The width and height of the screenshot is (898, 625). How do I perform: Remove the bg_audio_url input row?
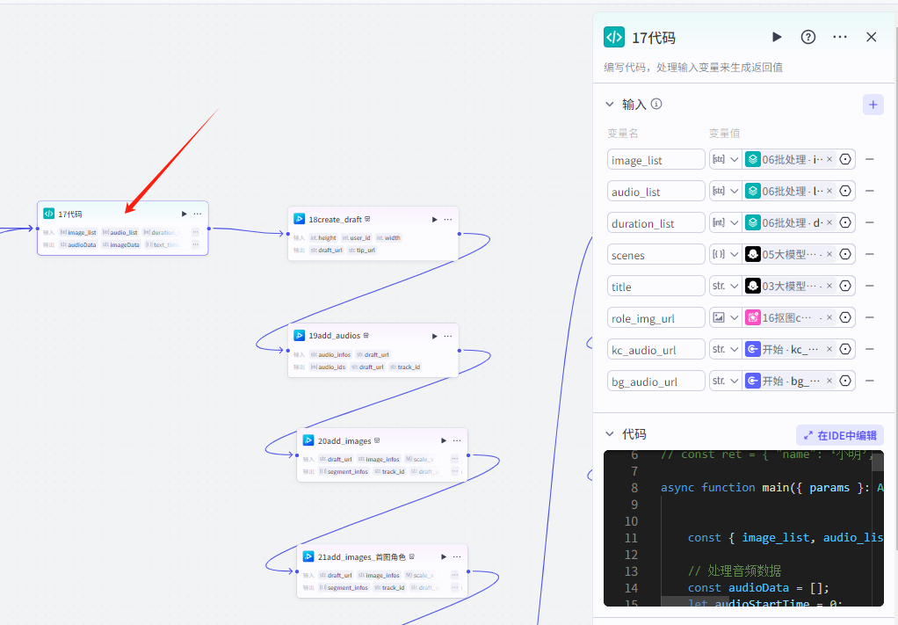coord(870,382)
